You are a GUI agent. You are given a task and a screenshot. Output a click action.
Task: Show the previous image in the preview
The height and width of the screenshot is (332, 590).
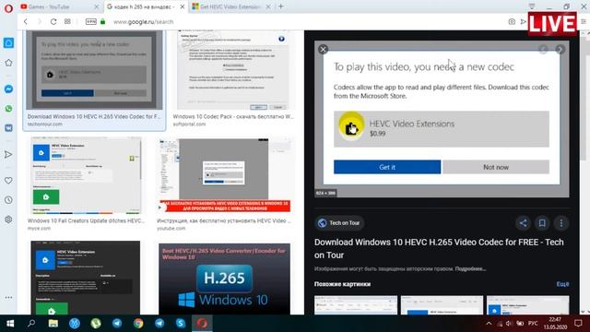[x=543, y=49]
